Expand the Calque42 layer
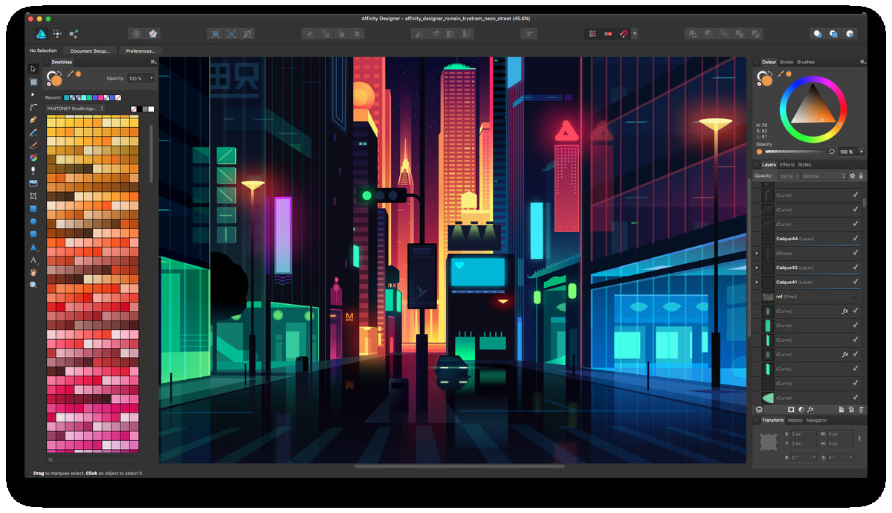This screenshot has height=513, width=892. click(757, 268)
